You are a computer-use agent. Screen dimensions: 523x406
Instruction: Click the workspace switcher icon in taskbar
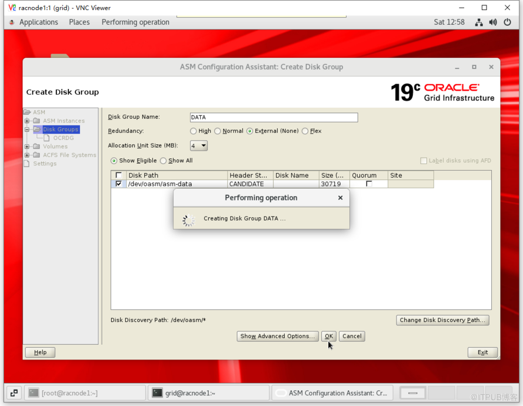pos(14,392)
